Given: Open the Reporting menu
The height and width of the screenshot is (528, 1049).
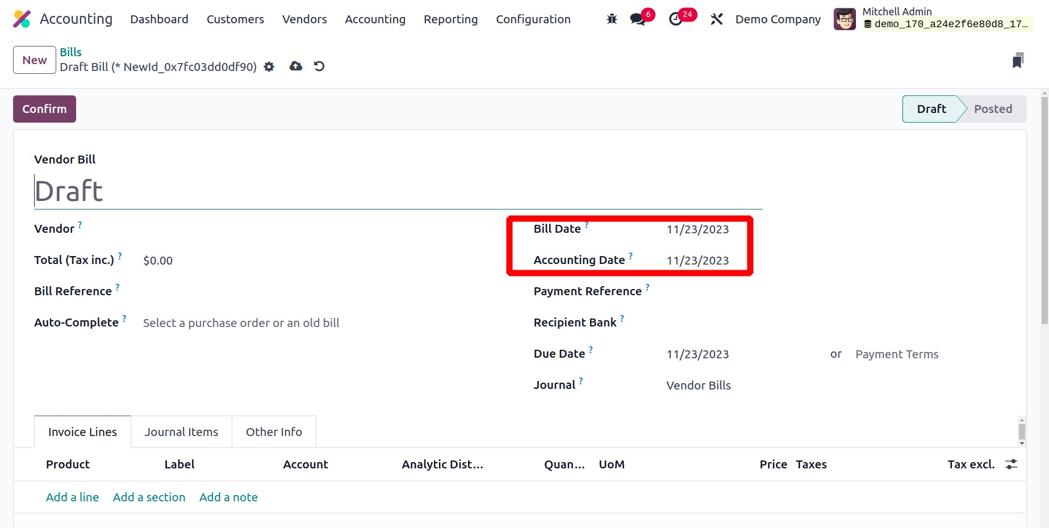Looking at the screenshot, I should click(x=450, y=19).
